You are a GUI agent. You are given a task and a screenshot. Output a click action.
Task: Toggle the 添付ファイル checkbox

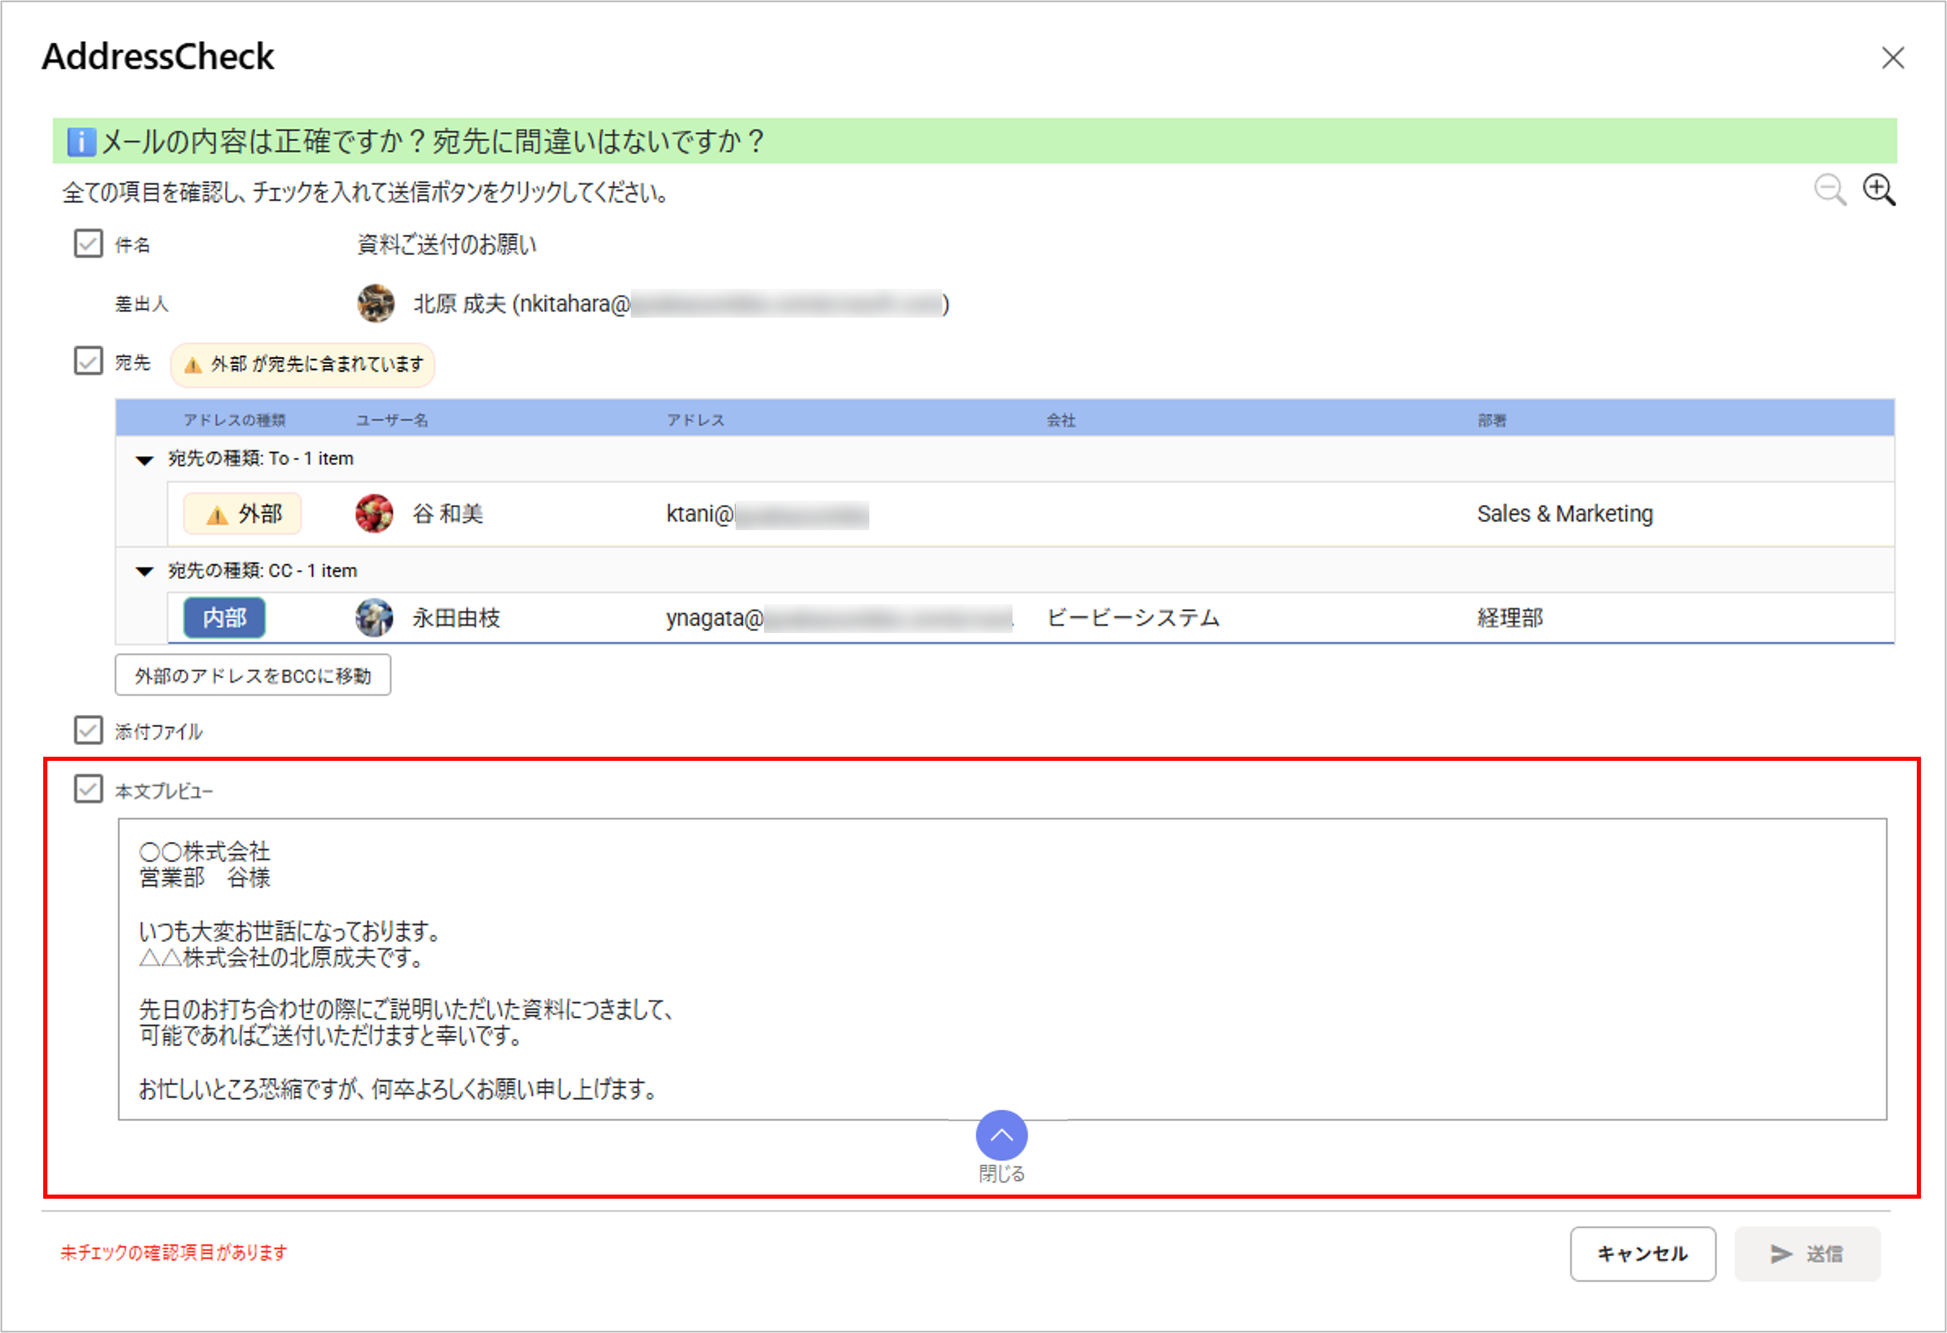click(88, 730)
